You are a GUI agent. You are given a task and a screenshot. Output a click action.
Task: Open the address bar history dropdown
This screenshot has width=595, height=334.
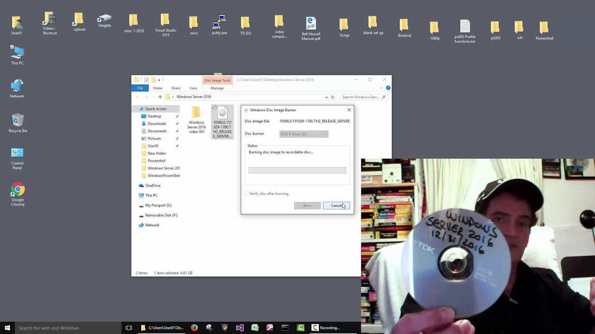pyautogui.click(x=326, y=97)
